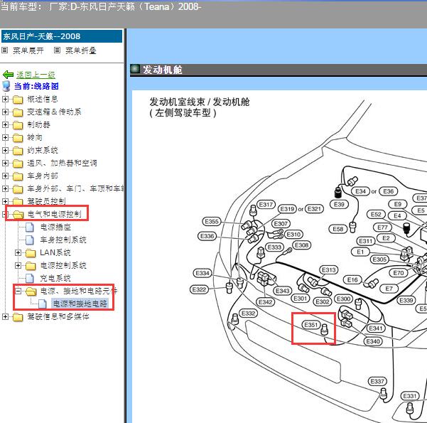
Task: Click the E340 connector label
Action: (x=373, y=341)
